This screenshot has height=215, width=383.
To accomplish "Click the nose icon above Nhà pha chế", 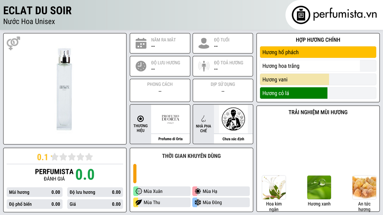I will coord(203,119).
